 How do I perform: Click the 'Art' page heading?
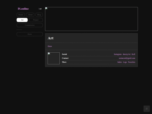(51, 38)
